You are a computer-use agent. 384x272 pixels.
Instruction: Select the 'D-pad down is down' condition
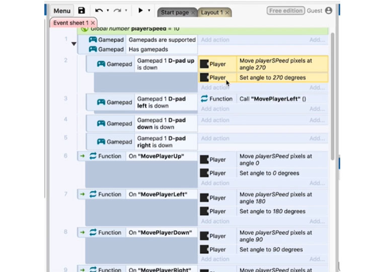click(166, 124)
